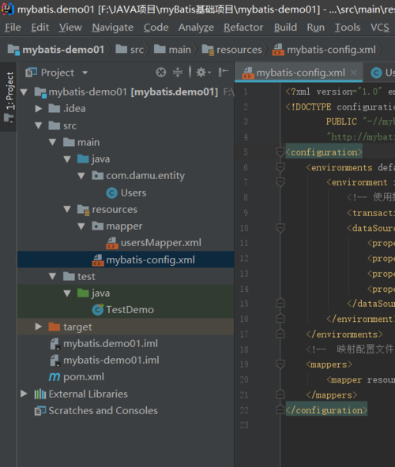Collapse the src folder
395x467 pixels.
coord(38,125)
